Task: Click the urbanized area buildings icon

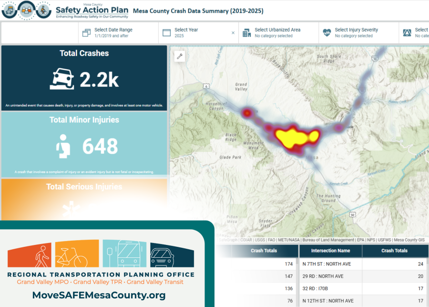Action: 247,33
